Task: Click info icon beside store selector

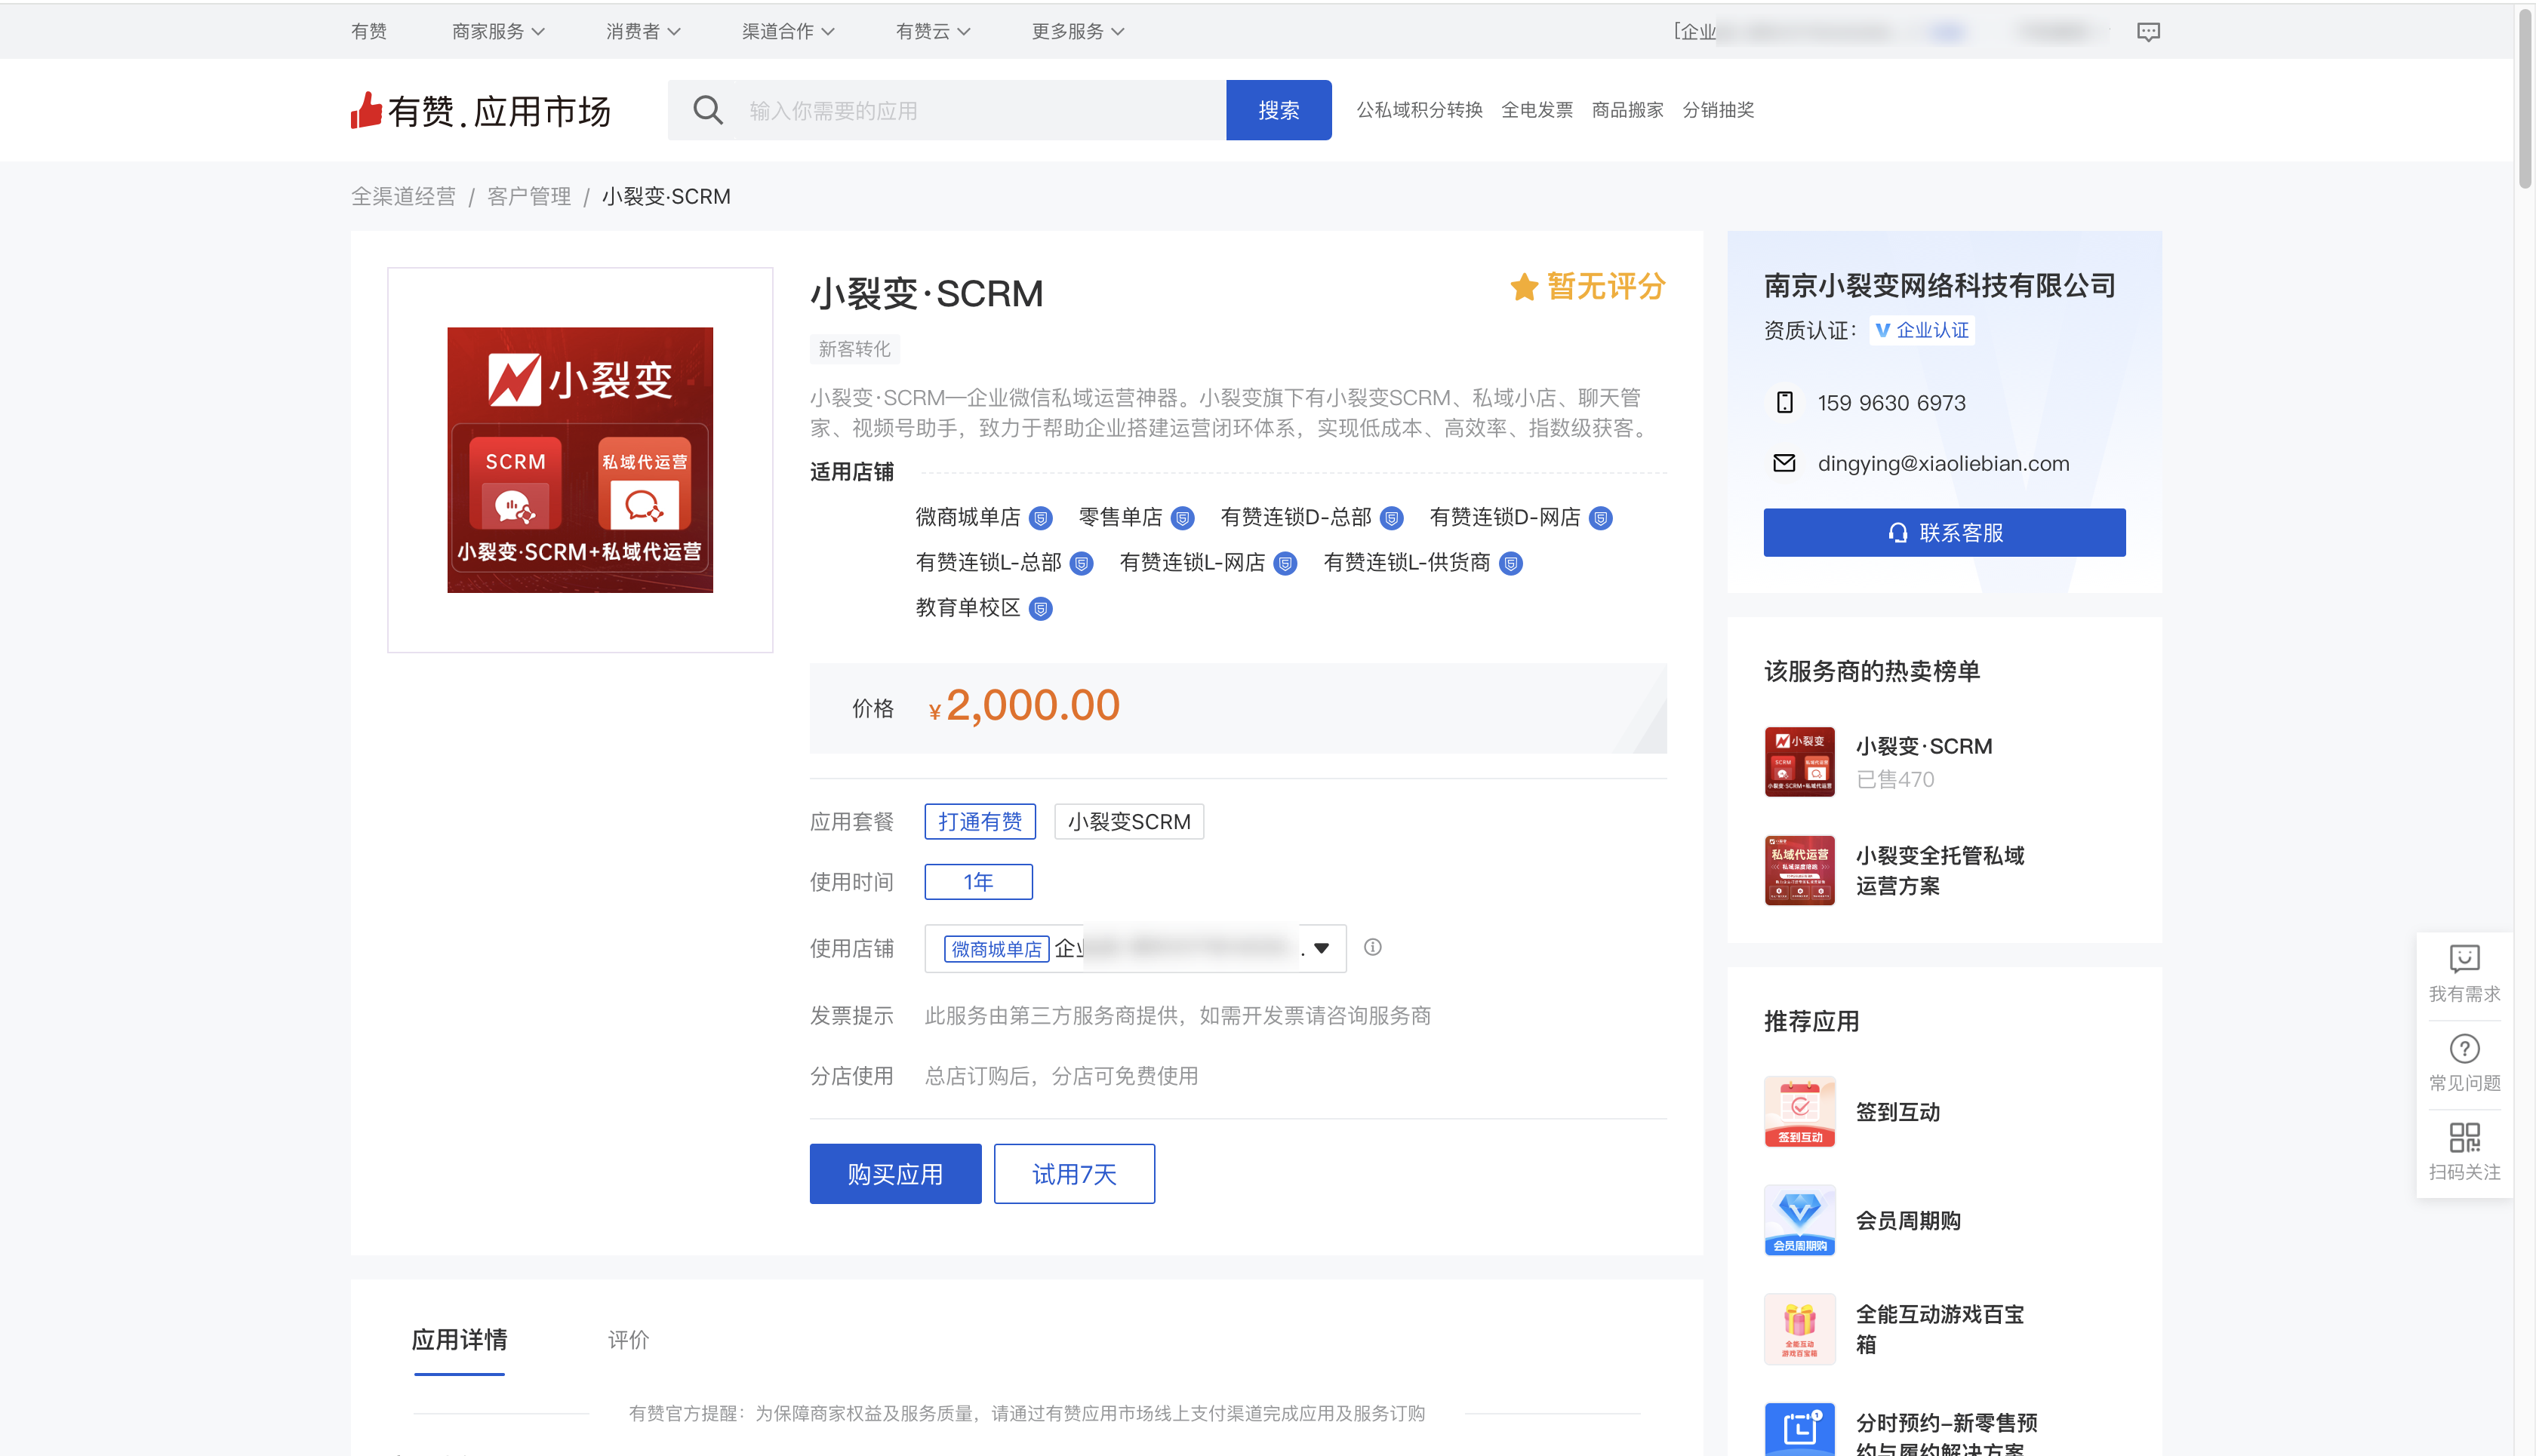Action: click(x=1373, y=947)
